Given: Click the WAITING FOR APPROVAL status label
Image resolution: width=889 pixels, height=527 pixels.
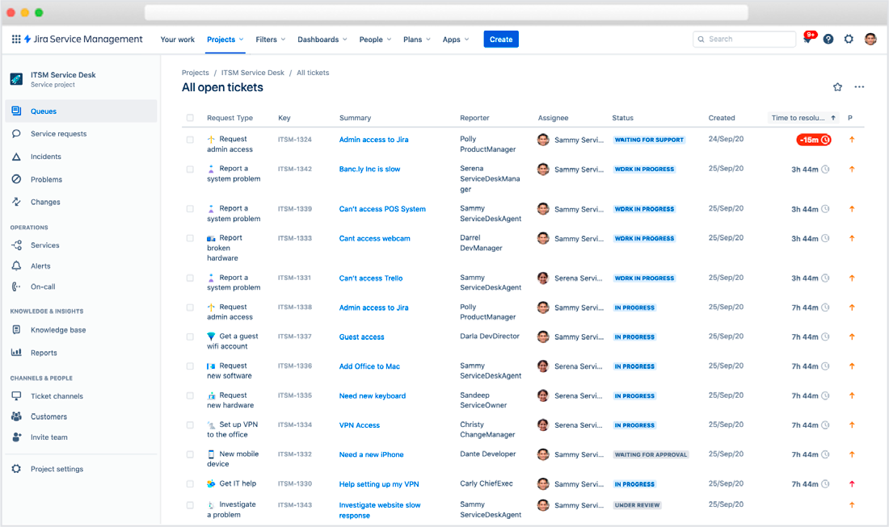Looking at the screenshot, I should (x=651, y=454).
